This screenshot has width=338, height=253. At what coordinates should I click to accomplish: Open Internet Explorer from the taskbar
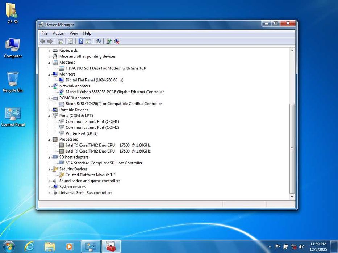[x=29, y=246]
